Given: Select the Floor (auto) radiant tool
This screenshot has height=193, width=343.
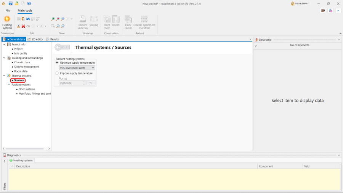Looking at the screenshot, I should coord(128,23).
